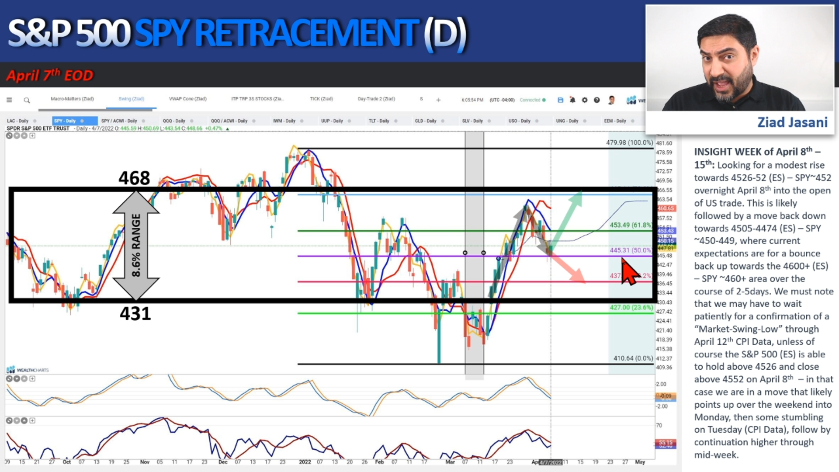Screen dimensions: 839x472
Task: Click the down-arrow icon on main price panel
Action: point(17,135)
